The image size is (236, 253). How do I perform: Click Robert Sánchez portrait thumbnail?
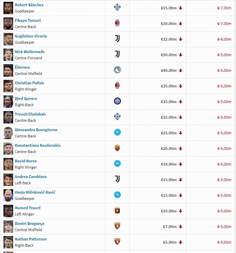point(8,8)
